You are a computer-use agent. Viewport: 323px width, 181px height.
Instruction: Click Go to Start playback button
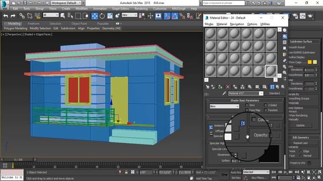(x=274, y=172)
